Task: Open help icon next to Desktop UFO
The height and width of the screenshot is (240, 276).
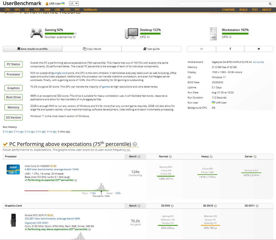Action: pyautogui.click(x=148, y=37)
